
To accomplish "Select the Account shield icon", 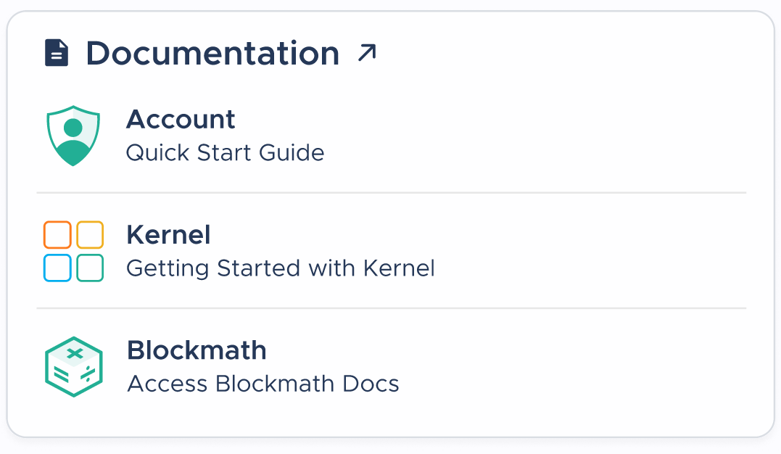I will click(x=73, y=136).
